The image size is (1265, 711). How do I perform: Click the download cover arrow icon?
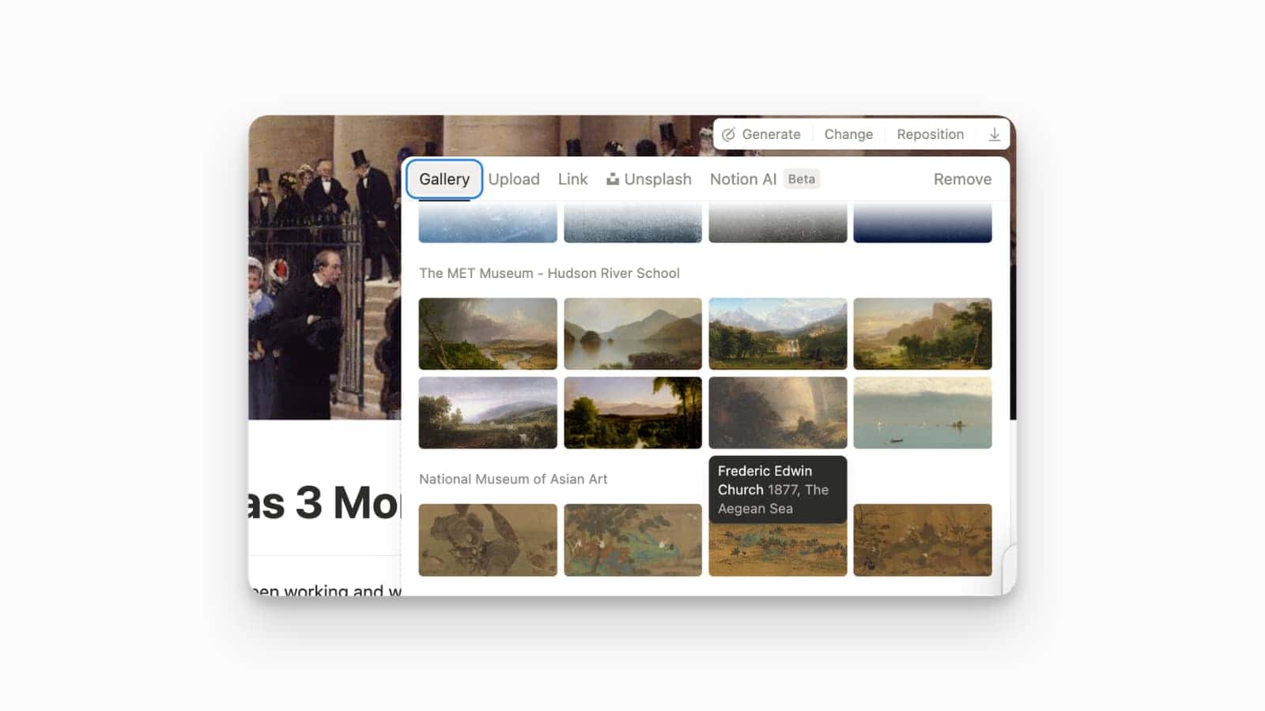pos(994,134)
